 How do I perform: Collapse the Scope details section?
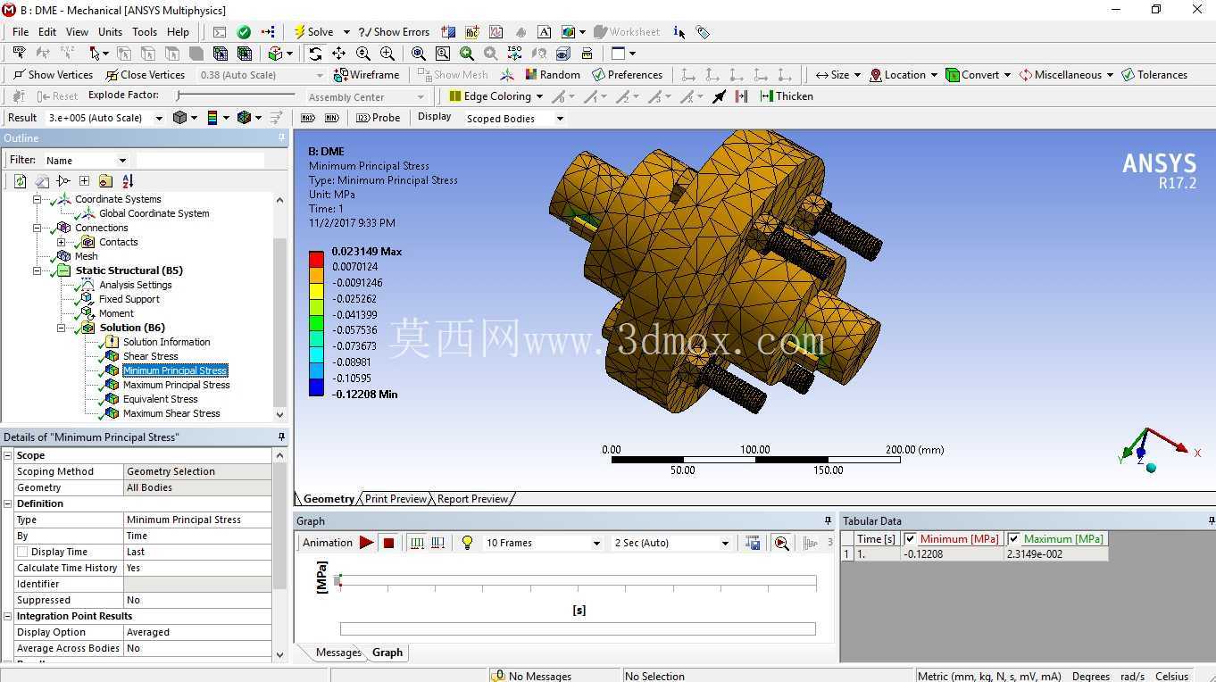(x=7, y=455)
